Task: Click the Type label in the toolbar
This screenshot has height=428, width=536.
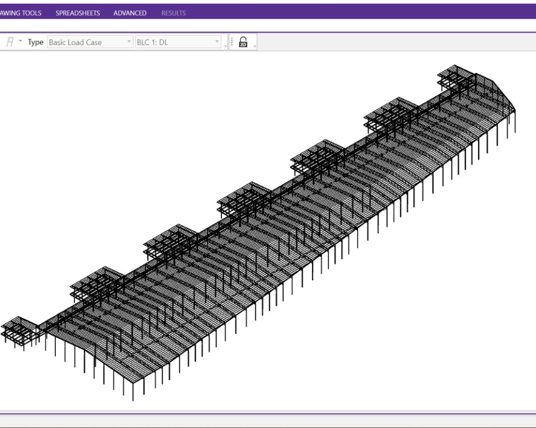Action: [x=35, y=42]
